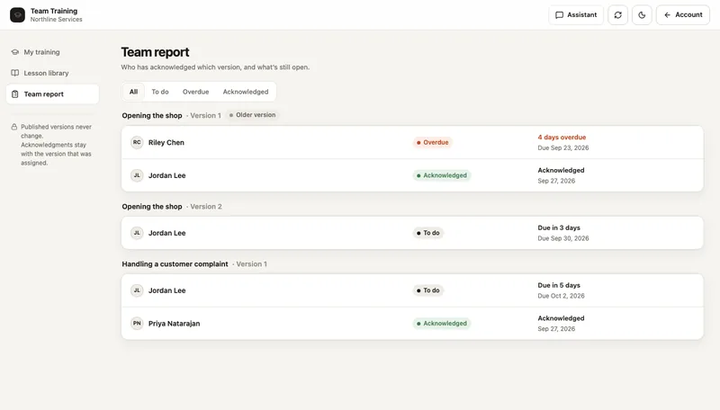The height and width of the screenshot is (410, 720).
Task: Switch to the Acknowledged filter tab
Action: (x=246, y=92)
